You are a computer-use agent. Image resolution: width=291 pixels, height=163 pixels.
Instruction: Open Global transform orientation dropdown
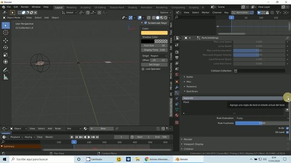pos(70,13)
